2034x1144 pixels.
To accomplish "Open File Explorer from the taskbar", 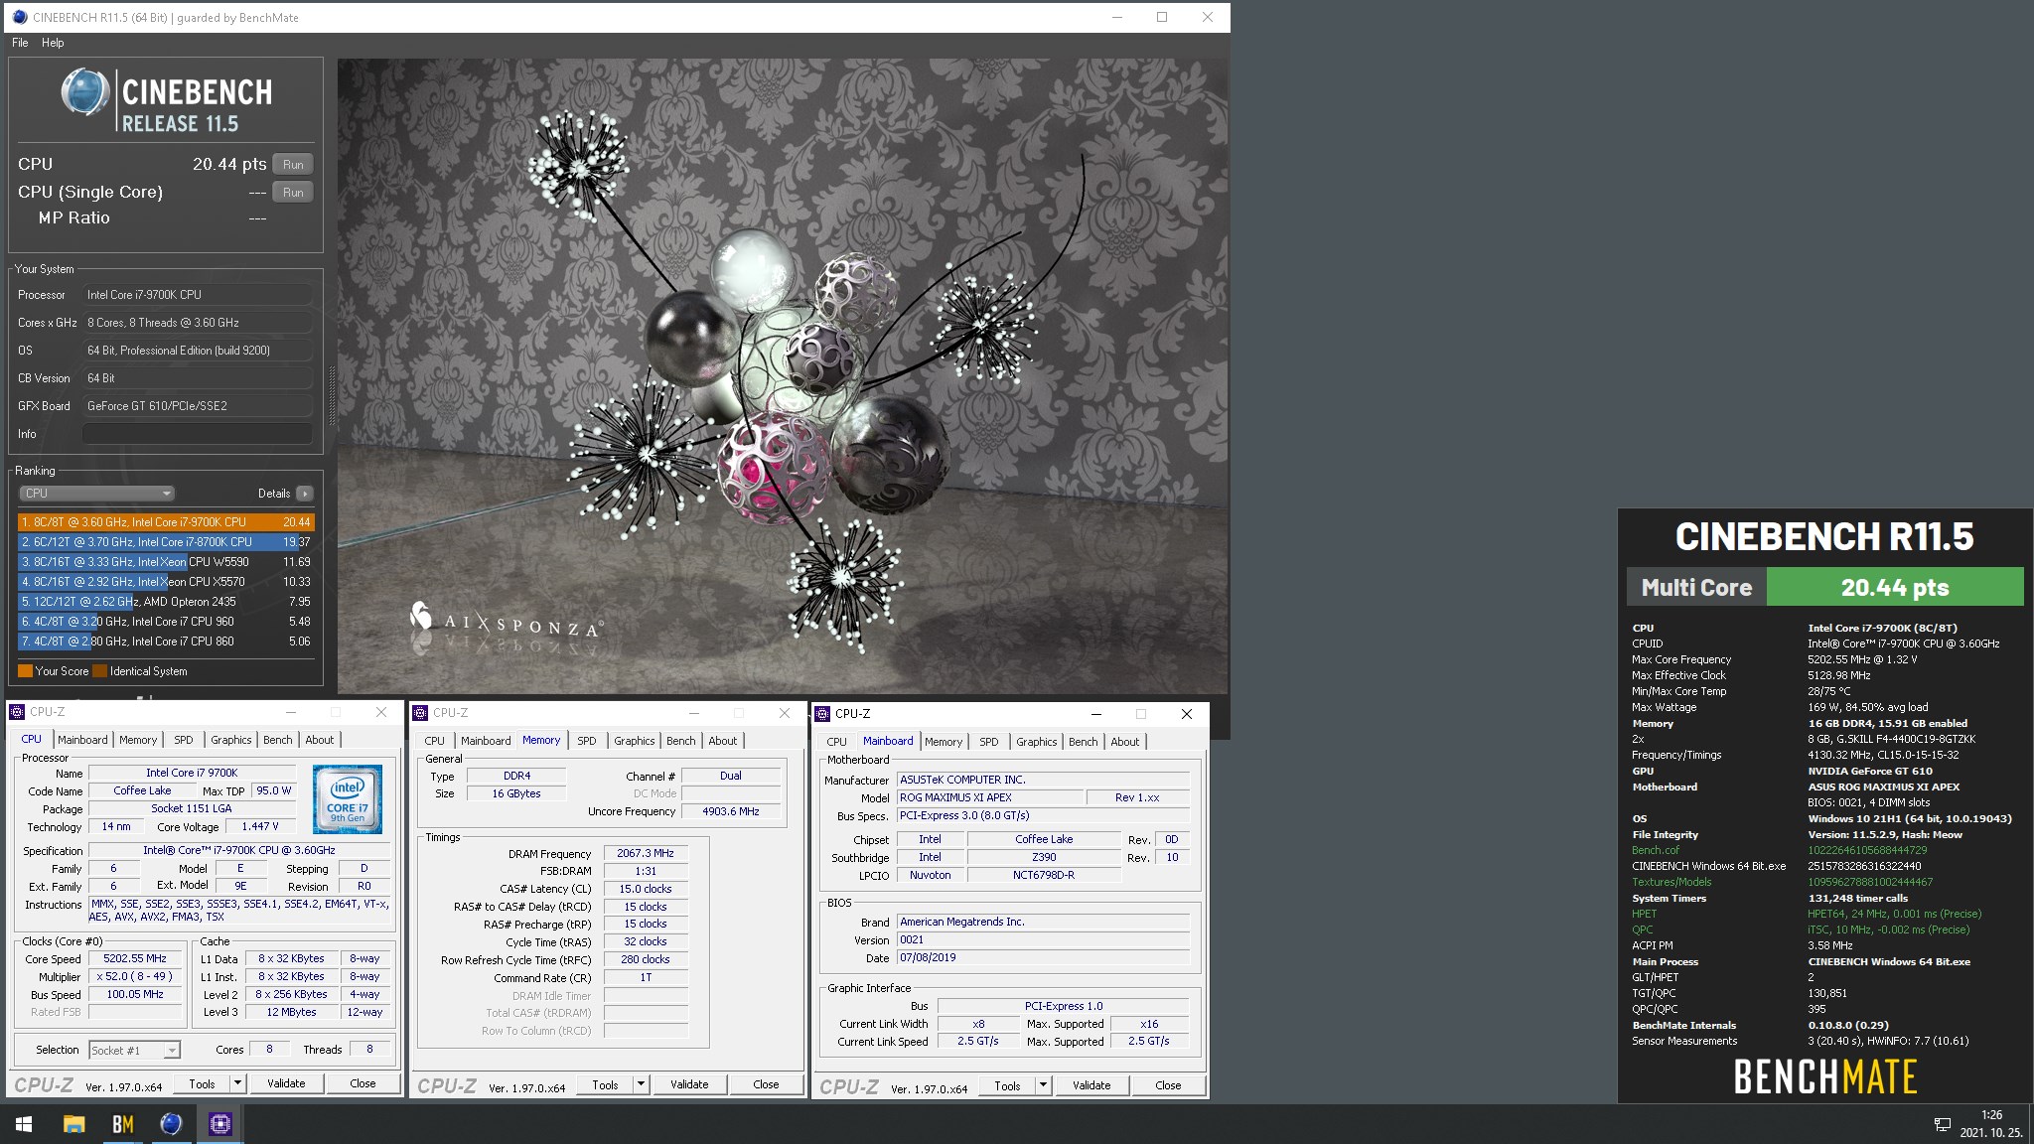I will tap(73, 1124).
